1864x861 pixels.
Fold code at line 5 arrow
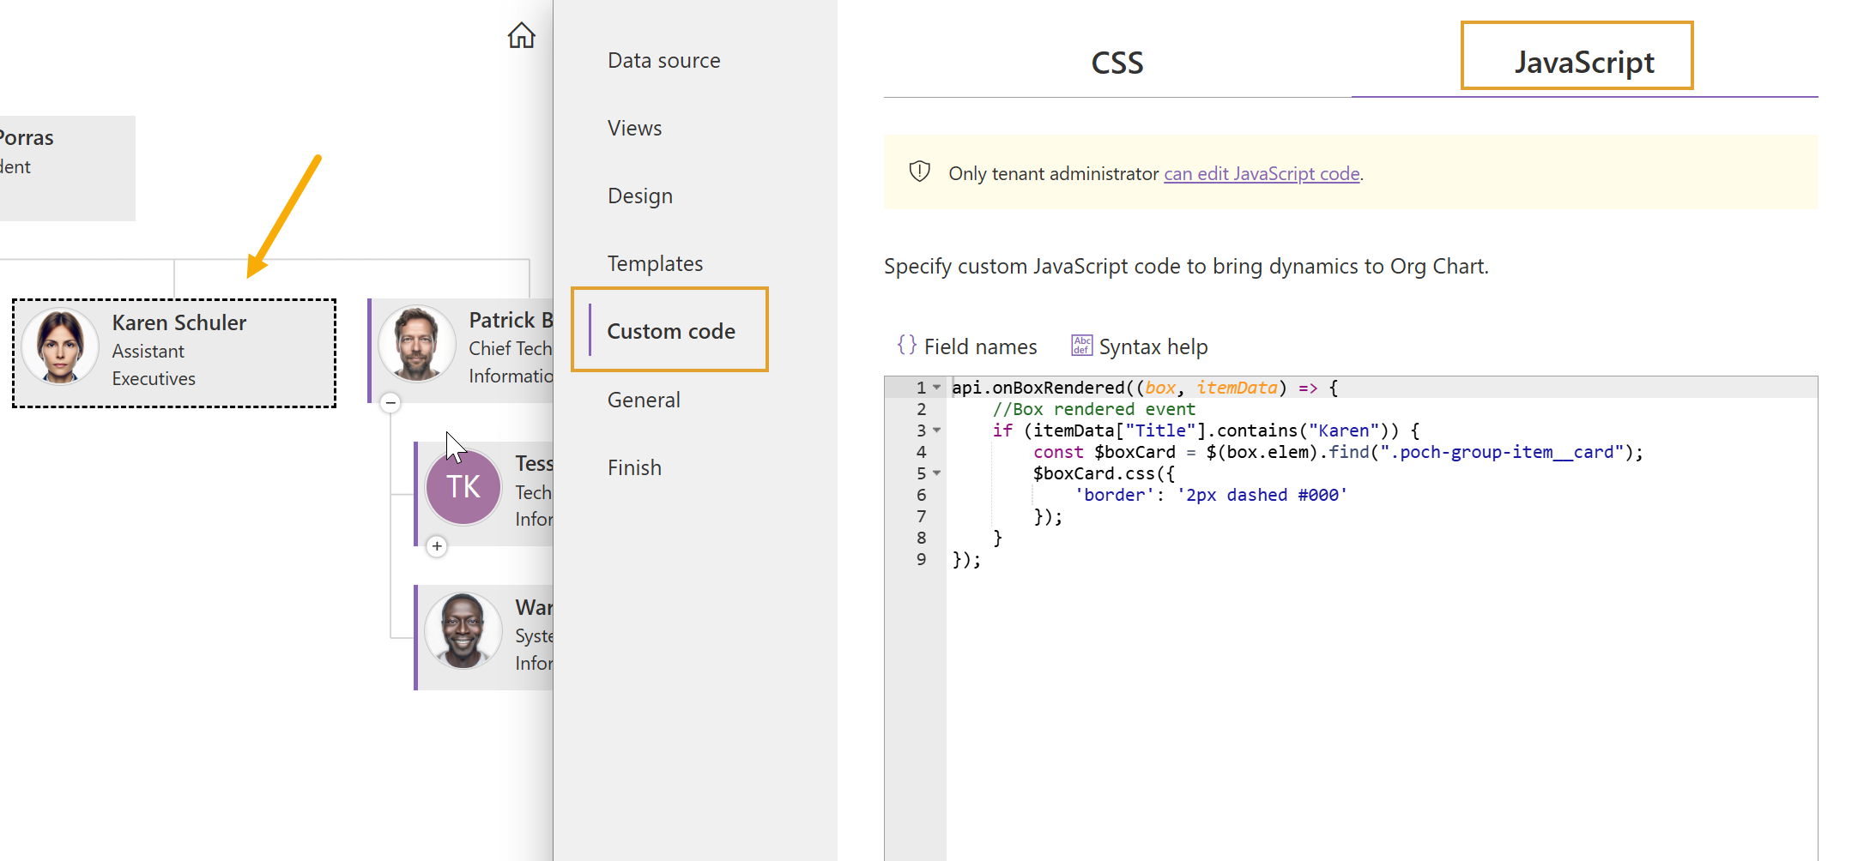coord(937,473)
